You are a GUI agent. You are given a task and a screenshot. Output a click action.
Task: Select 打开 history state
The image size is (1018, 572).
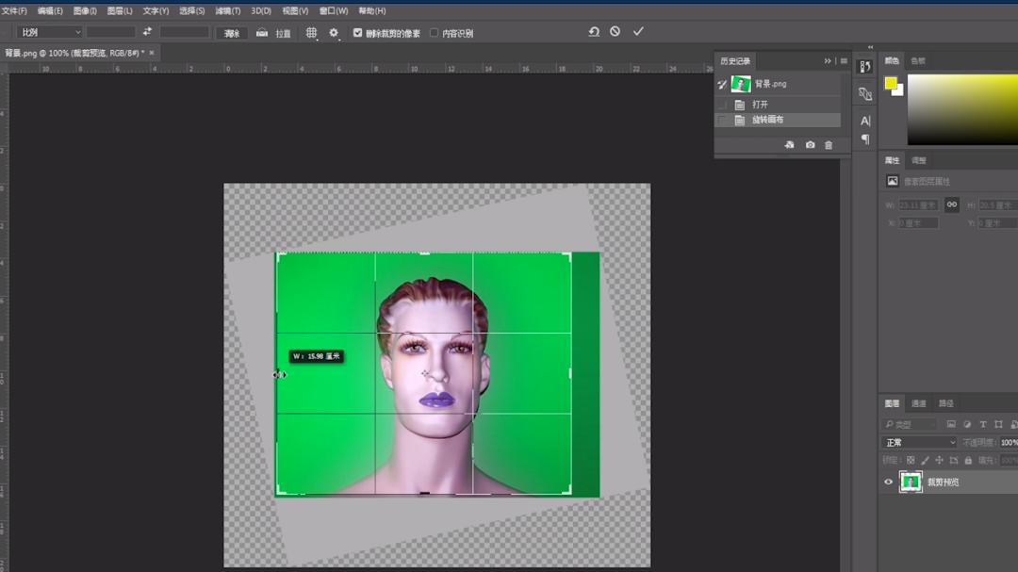pos(778,105)
